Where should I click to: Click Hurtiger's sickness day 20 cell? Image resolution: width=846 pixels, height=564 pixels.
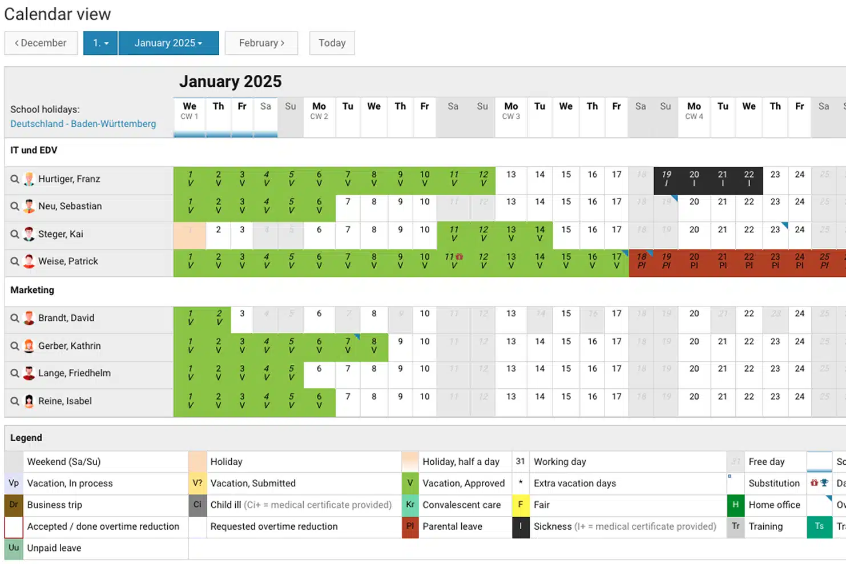pos(694,179)
